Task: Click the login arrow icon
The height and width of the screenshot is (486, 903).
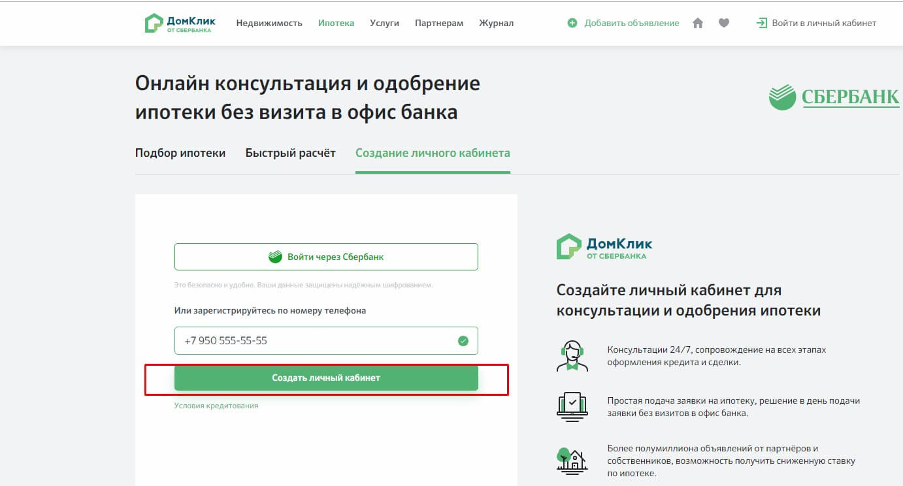Action: click(x=761, y=23)
